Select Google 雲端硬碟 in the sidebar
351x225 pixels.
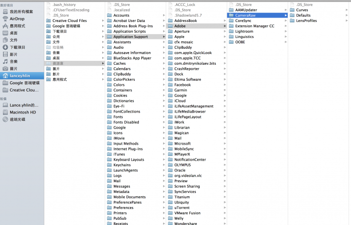pyautogui.click(x=22, y=83)
